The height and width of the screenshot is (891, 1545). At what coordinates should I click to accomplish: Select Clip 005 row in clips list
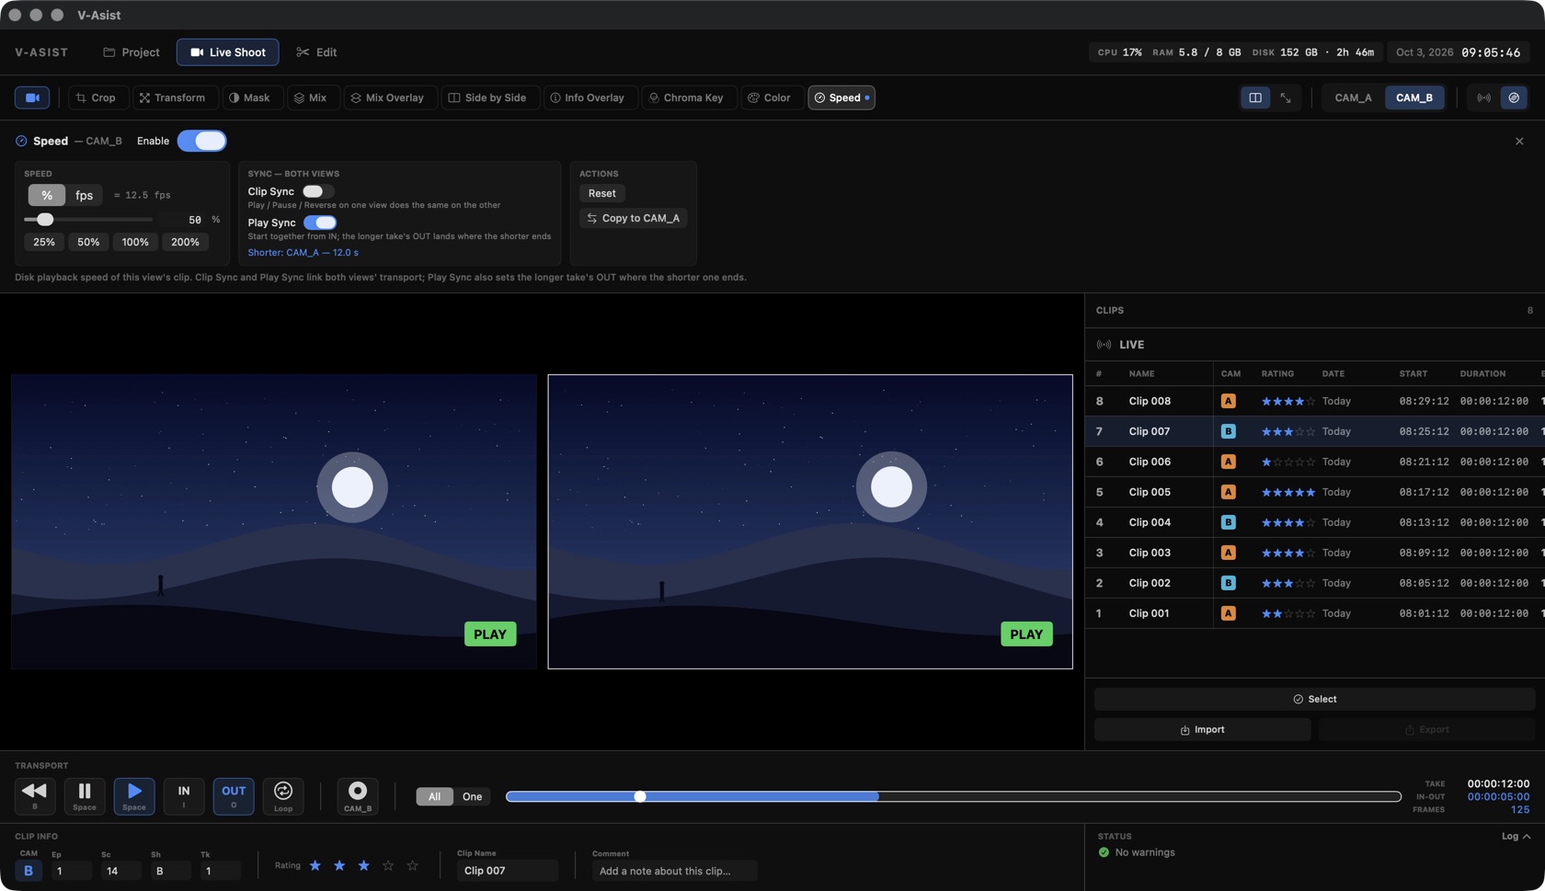[x=1314, y=492]
